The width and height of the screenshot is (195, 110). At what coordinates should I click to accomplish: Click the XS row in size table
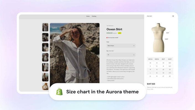click(x=160, y=63)
